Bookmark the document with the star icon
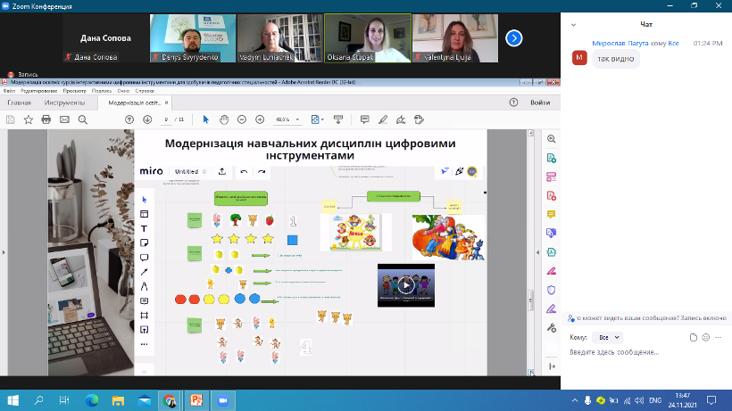The height and width of the screenshot is (411, 732). tap(28, 119)
